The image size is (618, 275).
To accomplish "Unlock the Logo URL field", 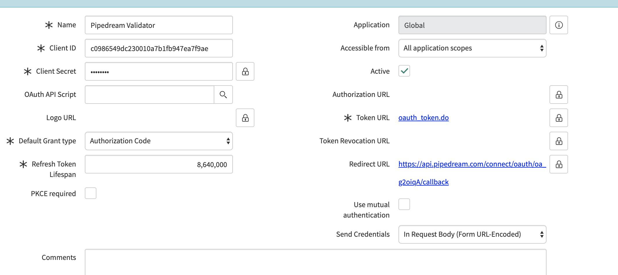I will click(x=245, y=118).
